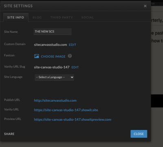Image resolution: width=163 pixels, height=147 pixels.
Task: Open the Third Party tab
Action: click(x=62, y=17)
